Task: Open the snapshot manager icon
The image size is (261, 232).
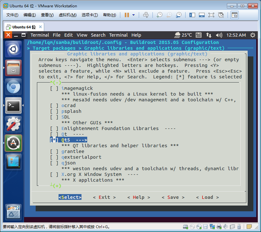Action: (x=179, y=15)
